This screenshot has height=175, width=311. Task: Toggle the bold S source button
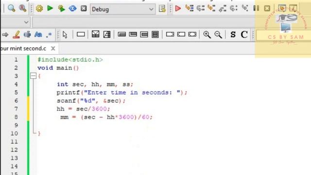[x=233, y=35]
